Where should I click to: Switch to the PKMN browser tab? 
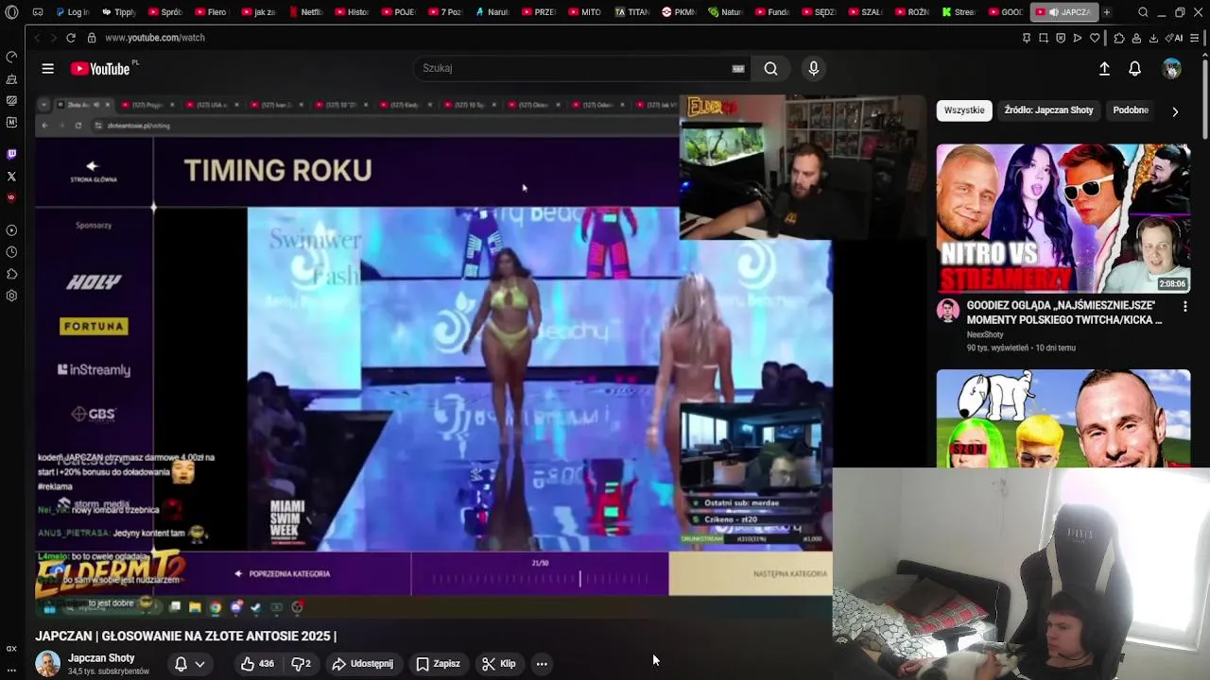679,12
